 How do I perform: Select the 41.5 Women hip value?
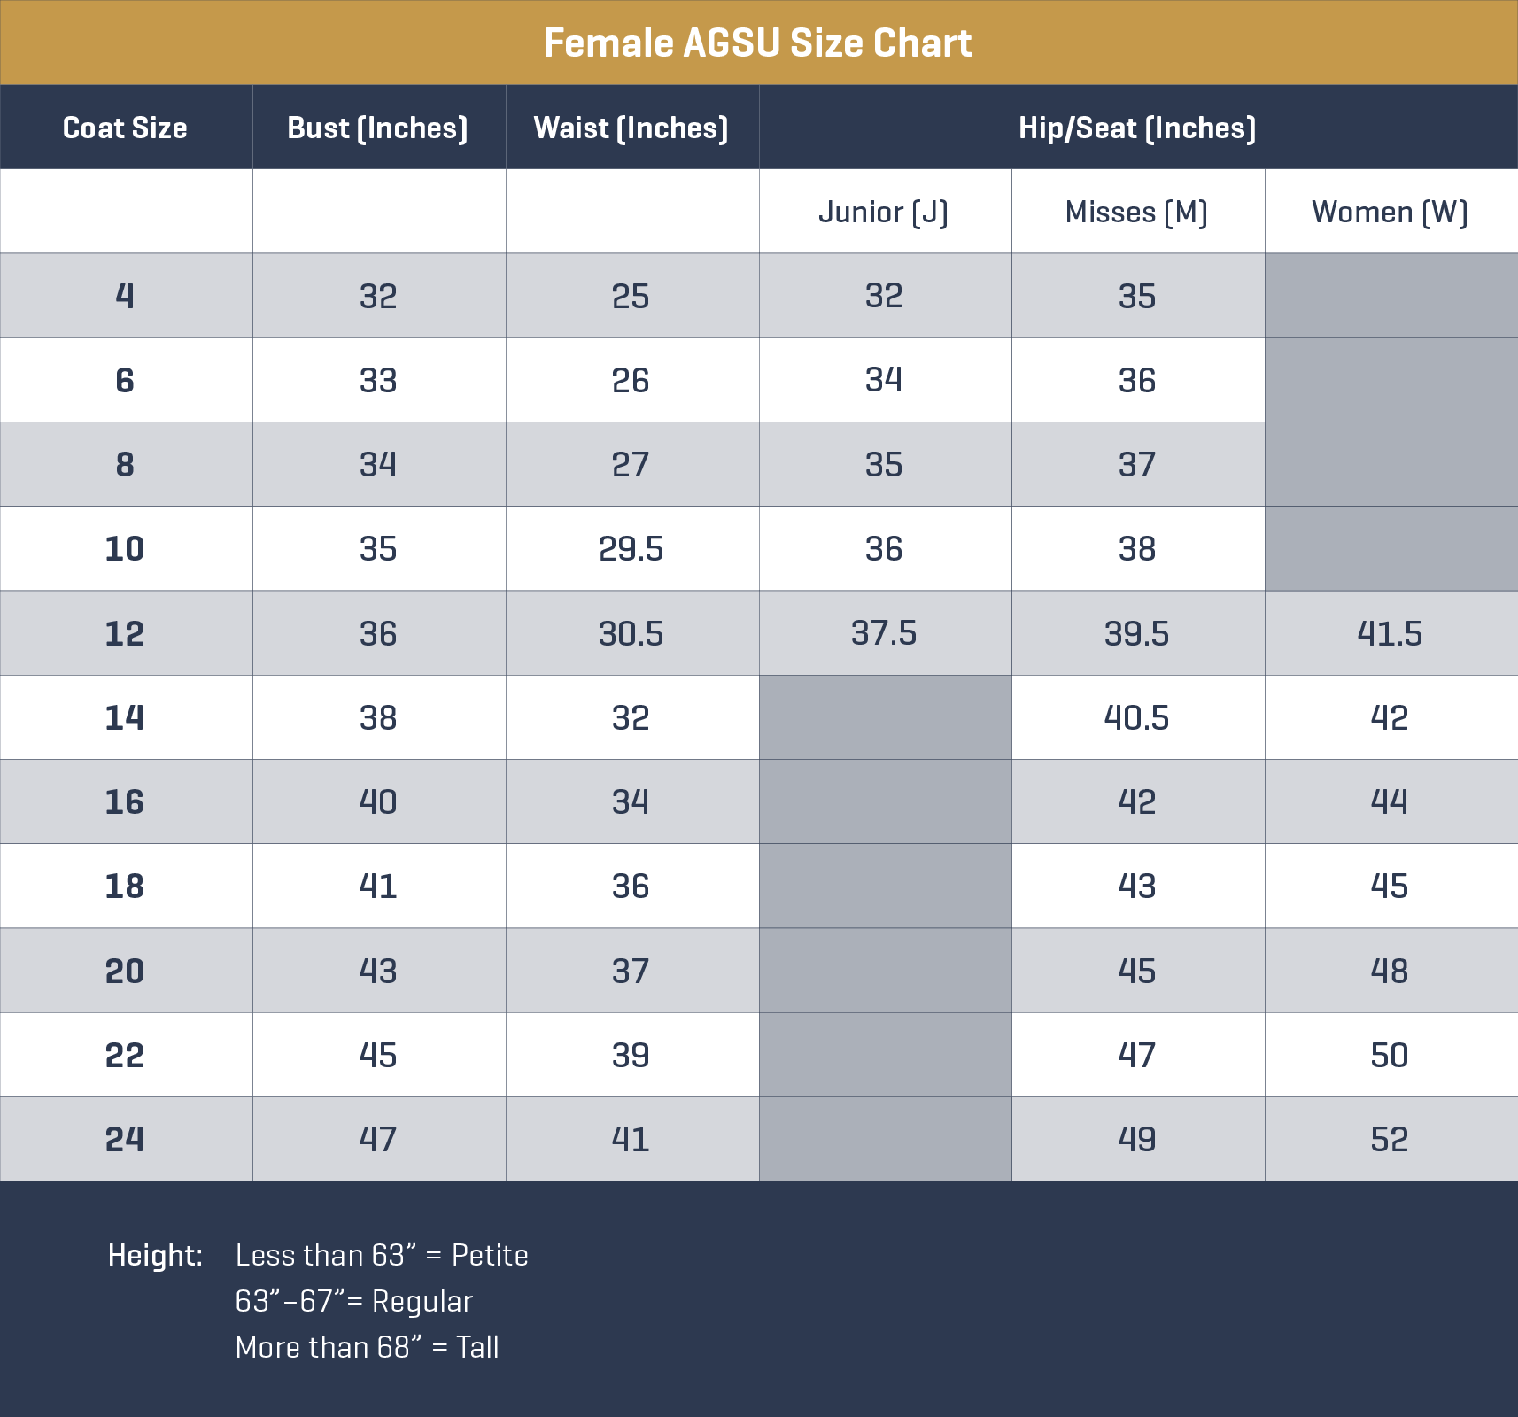[1390, 633]
